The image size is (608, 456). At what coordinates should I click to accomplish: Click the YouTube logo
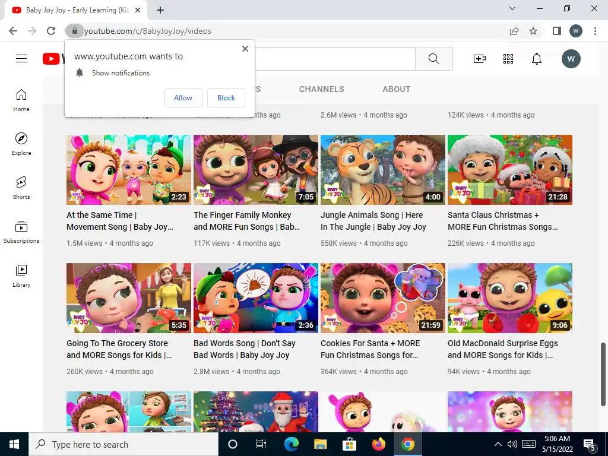53,59
